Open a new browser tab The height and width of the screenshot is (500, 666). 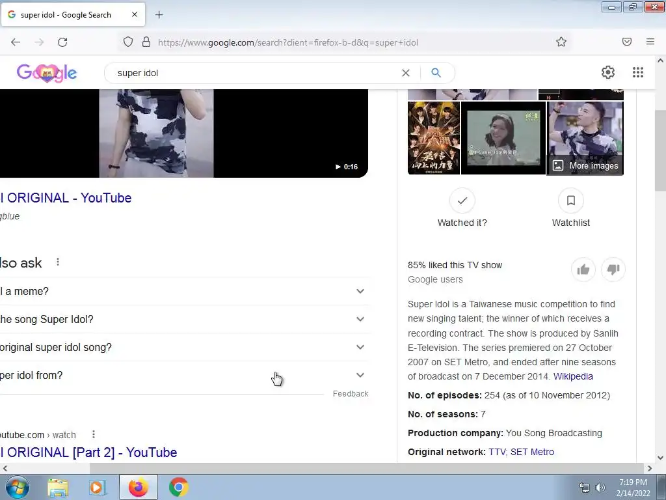pyautogui.click(x=159, y=15)
